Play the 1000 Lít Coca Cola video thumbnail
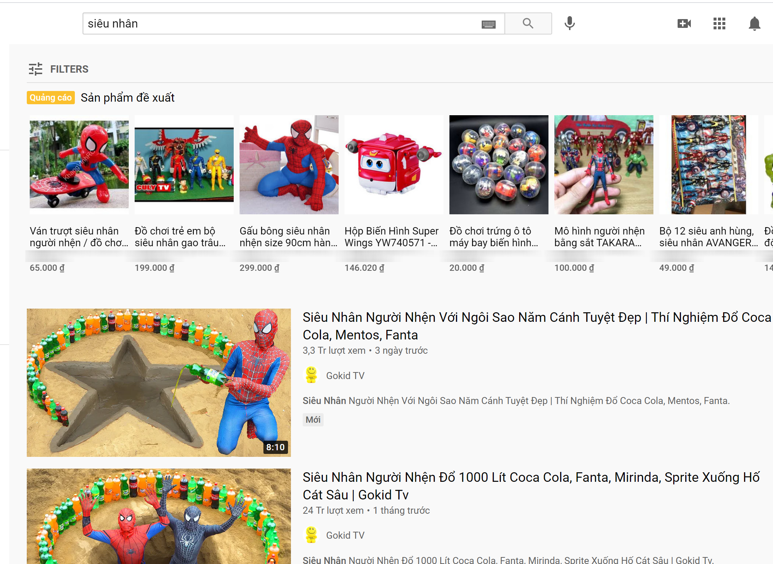Screen dimensions: 773x564 [x=159, y=516]
